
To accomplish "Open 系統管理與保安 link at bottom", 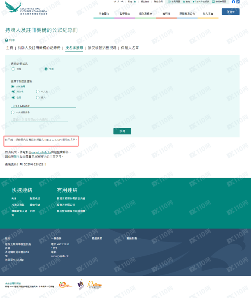I will tap(13, 283).
